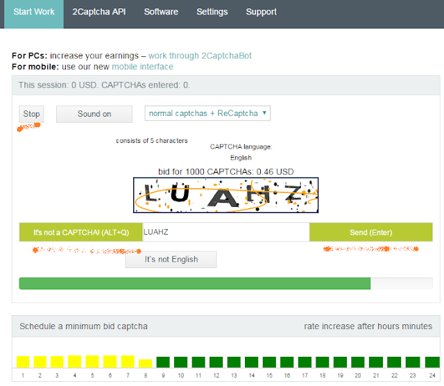Click the 'consists of 5 characters' hint text
This screenshot has width=444, height=386.
point(152,140)
